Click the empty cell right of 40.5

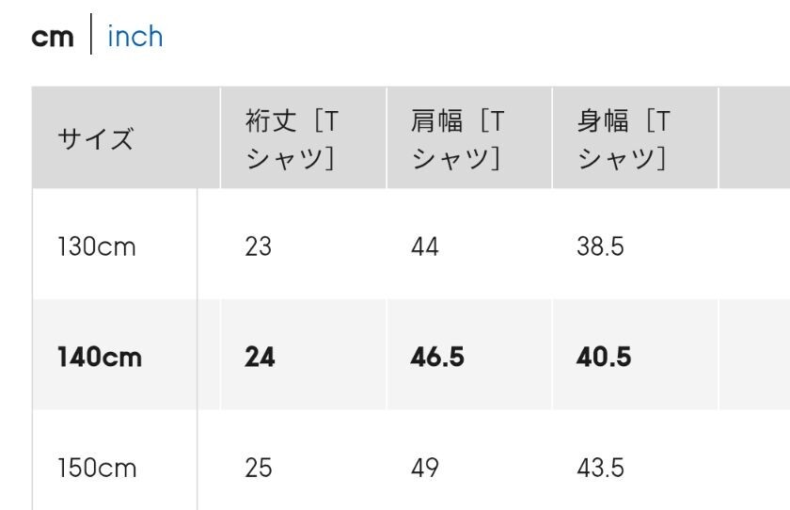754,355
